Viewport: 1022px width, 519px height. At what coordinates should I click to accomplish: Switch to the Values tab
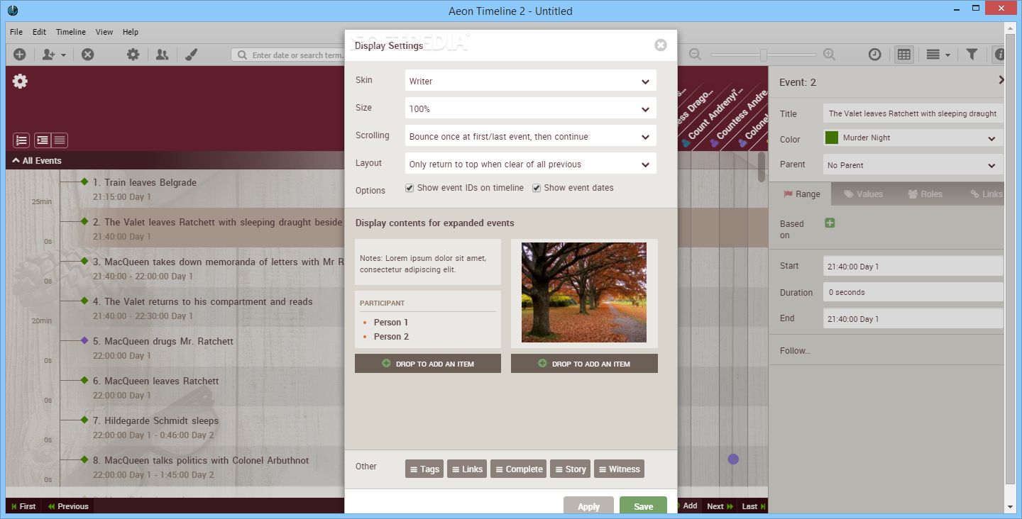(863, 194)
